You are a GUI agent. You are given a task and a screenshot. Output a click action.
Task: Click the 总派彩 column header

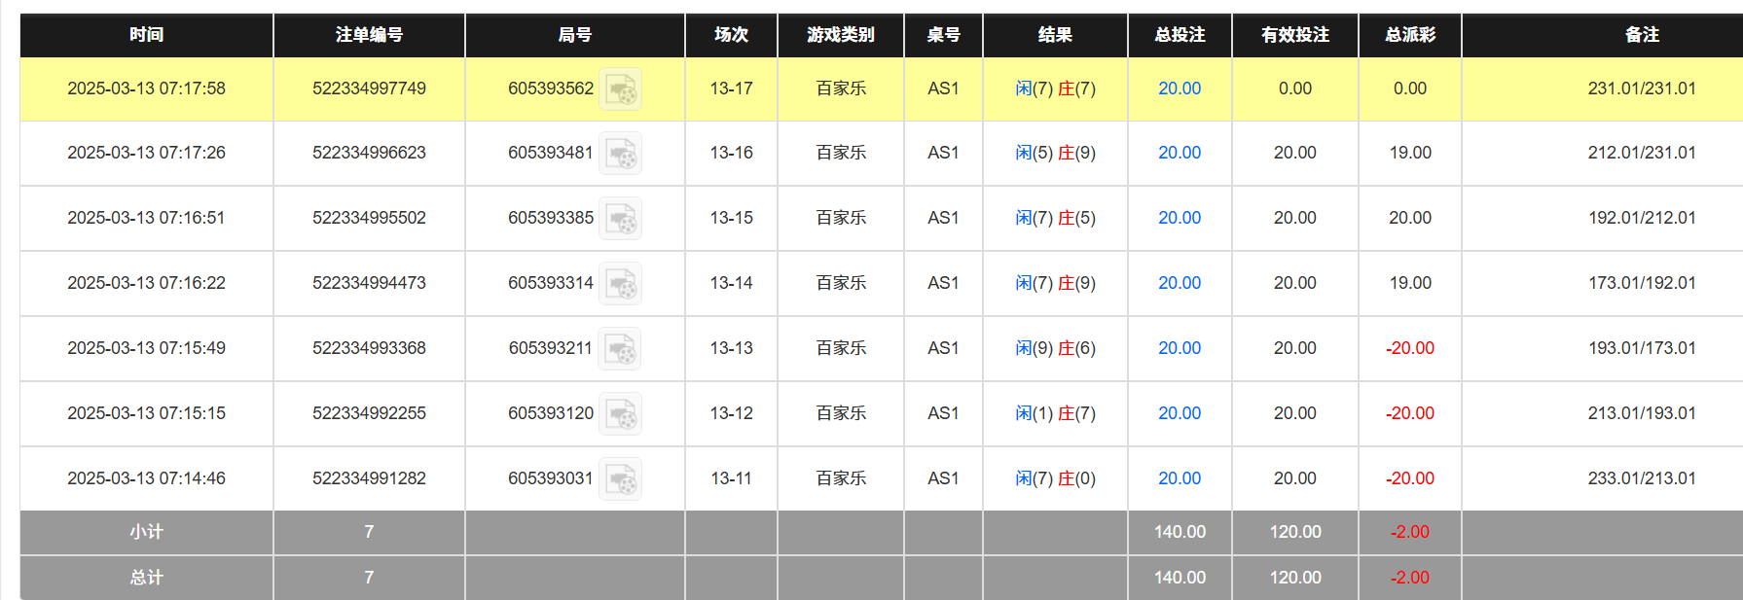click(x=1409, y=35)
